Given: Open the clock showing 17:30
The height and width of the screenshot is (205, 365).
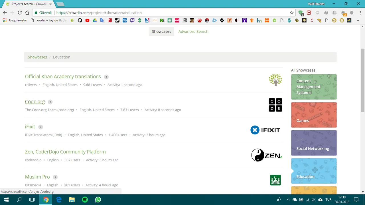Looking at the screenshot, I should (x=342, y=200).
